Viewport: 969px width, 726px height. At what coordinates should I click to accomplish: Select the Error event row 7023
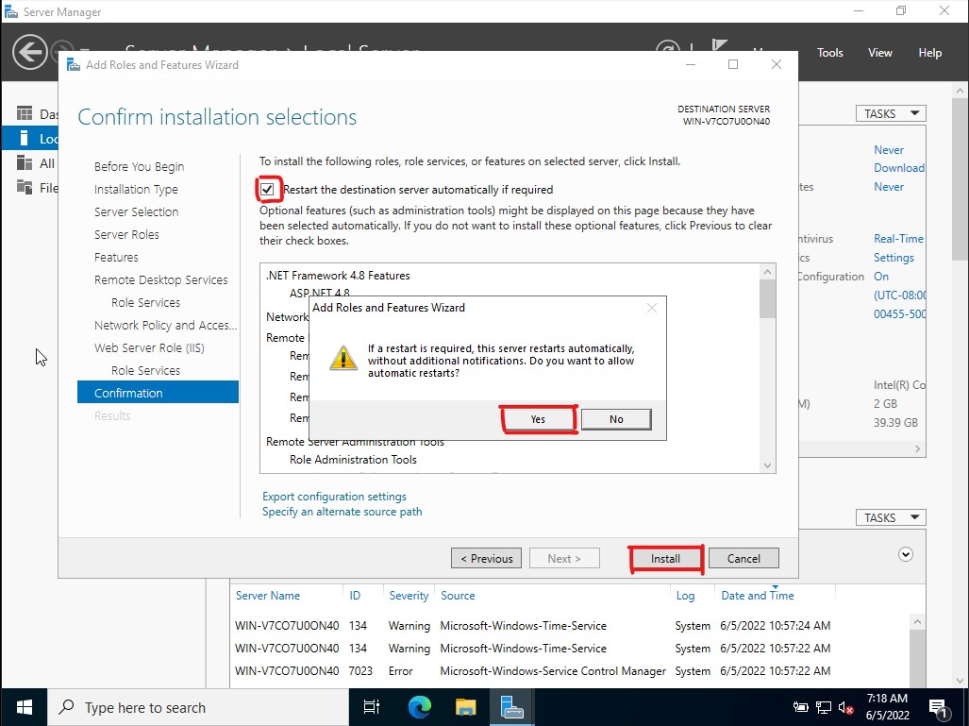click(572, 671)
